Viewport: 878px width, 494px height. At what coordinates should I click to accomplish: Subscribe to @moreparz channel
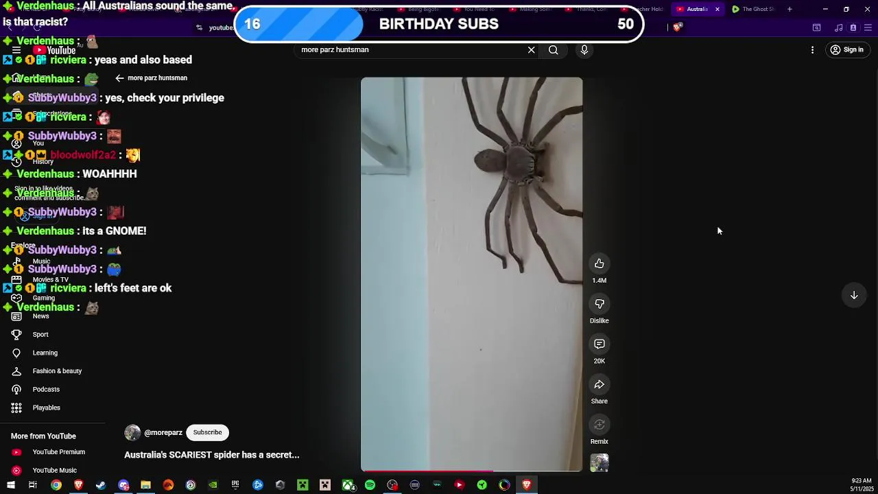207,432
